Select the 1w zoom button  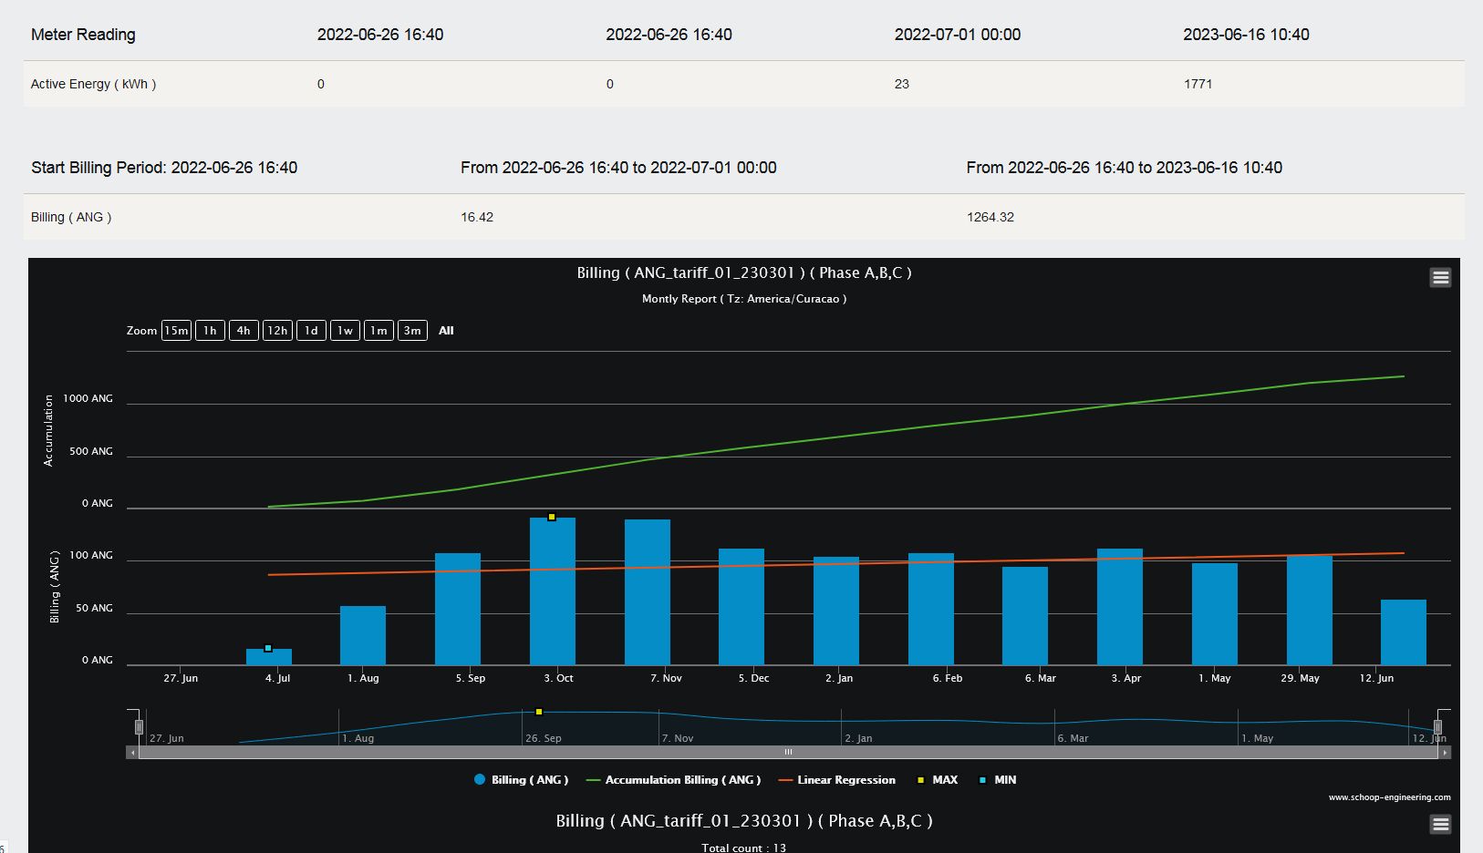pyautogui.click(x=345, y=331)
